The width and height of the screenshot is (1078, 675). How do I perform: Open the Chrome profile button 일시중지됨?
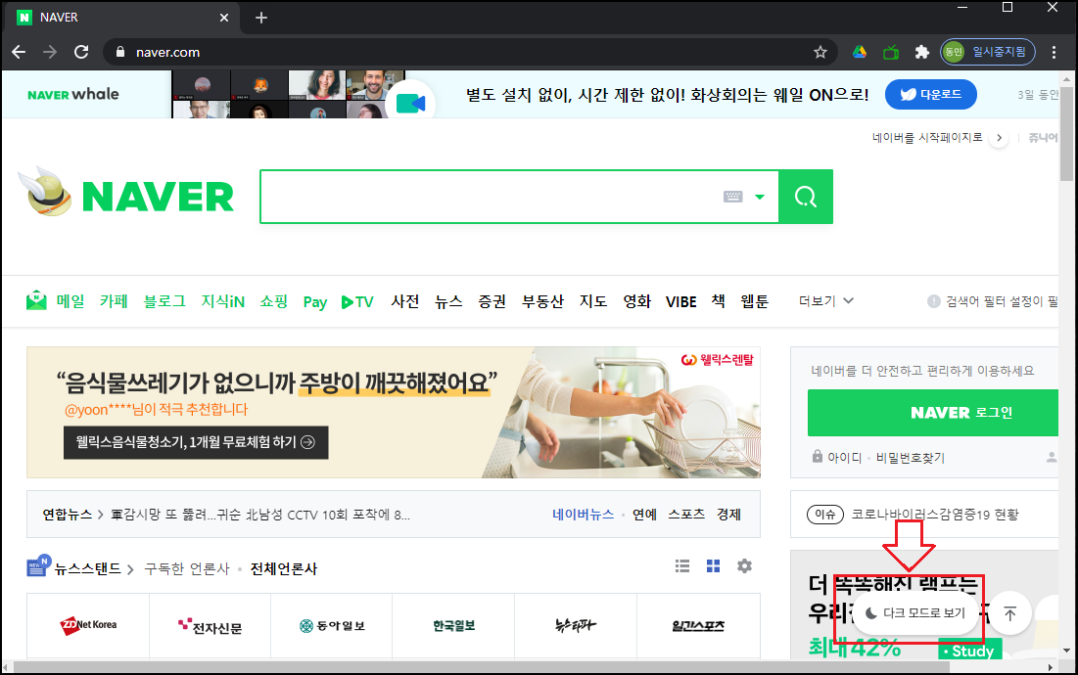pyautogui.click(x=988, y=52)
